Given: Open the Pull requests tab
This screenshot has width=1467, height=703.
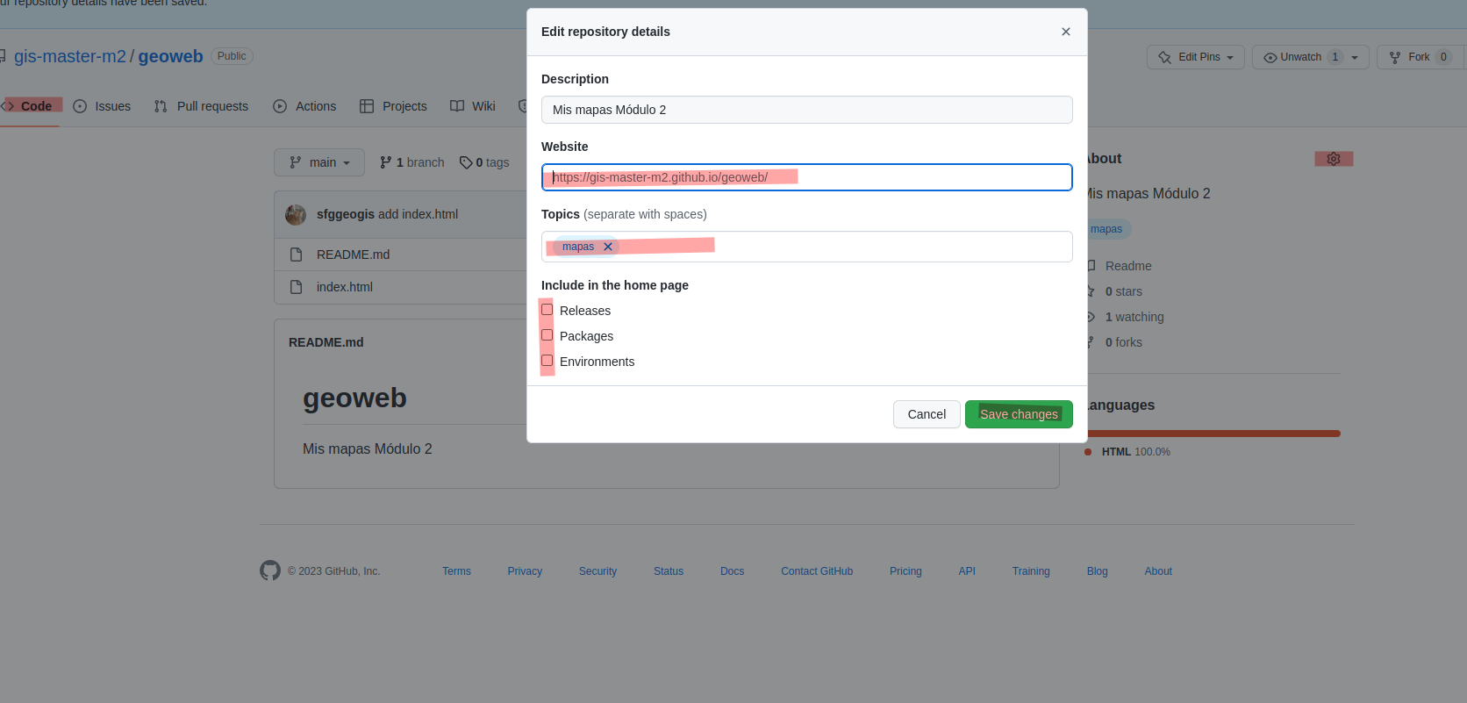Looking at the screenshot, I should (201, 106).
